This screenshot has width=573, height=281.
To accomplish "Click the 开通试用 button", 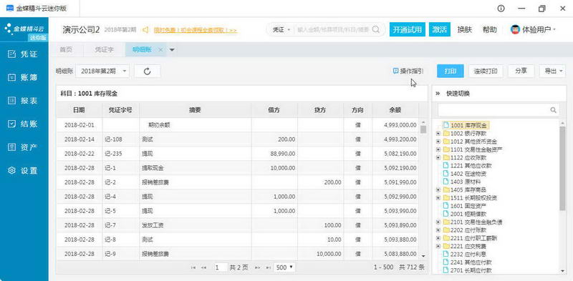I will [x=408, y=30].
